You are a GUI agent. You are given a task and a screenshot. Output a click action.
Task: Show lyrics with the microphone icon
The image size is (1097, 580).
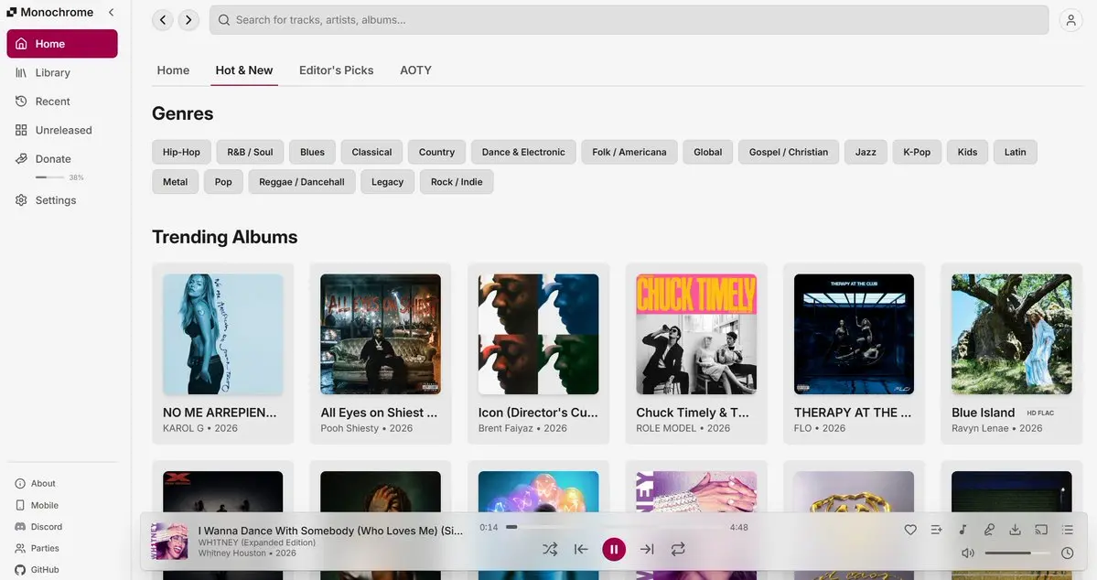click(988, 530)
